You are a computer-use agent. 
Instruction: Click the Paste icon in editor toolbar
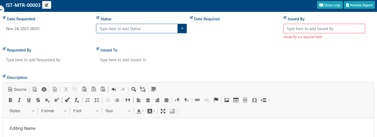pos(84,89)
